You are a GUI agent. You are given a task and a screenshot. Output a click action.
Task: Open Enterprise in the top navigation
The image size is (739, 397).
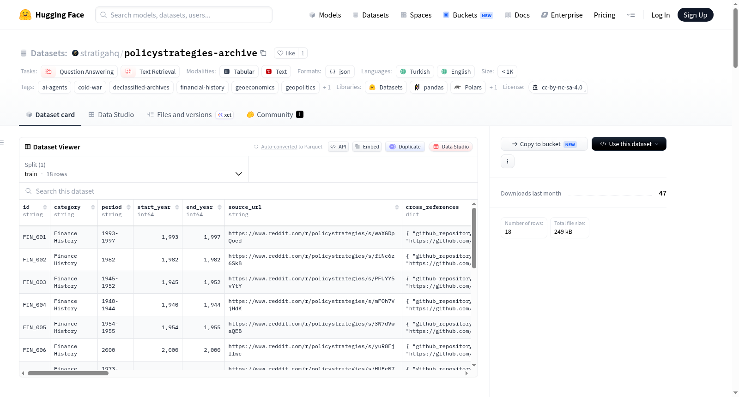coord(562,15)
